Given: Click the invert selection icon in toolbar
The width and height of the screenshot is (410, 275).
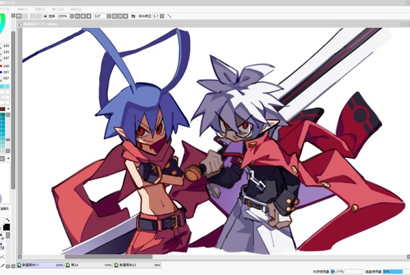Looking at the screenshot, I should tap(39, 16).
